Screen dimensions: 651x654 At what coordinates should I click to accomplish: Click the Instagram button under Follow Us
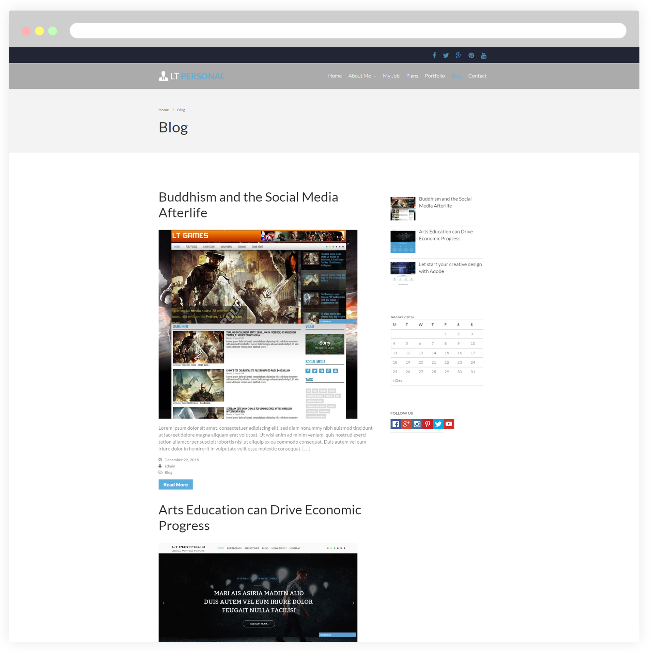[x=417, y=424]
